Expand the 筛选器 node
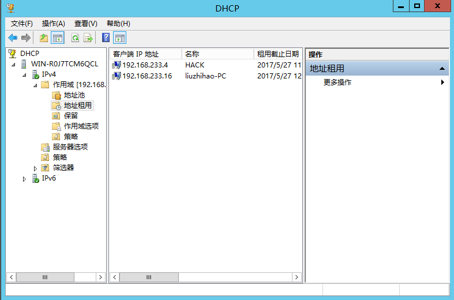This screenshot has width=454, height=300. click(35, 168)
